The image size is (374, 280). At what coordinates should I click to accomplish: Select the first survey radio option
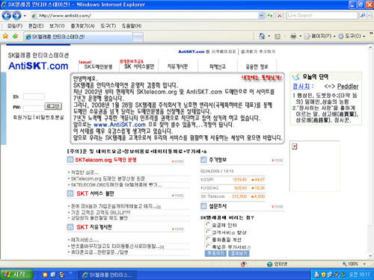[208, 225]
